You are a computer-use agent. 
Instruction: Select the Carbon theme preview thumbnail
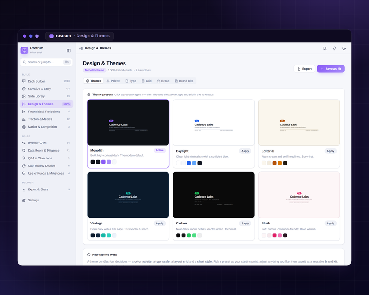[x=214, y=195]
